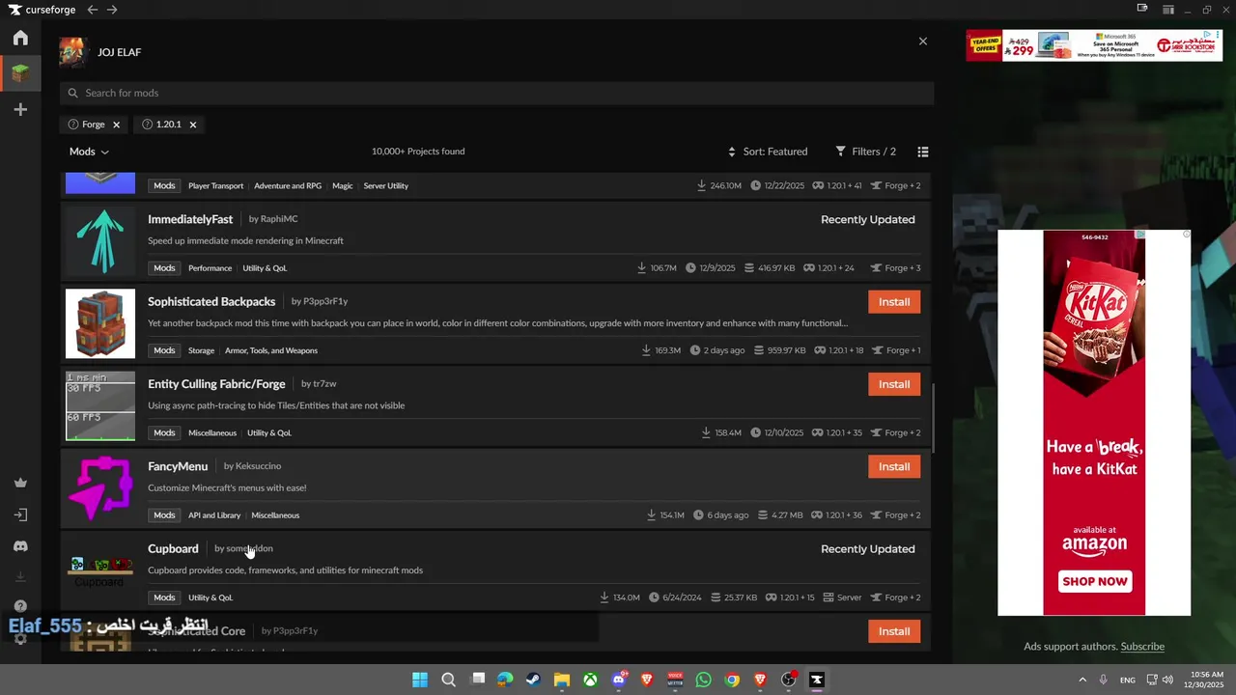Open the Filters / 2 panel
This screenshot has height=695, width=1236.
tap(866, 152)
